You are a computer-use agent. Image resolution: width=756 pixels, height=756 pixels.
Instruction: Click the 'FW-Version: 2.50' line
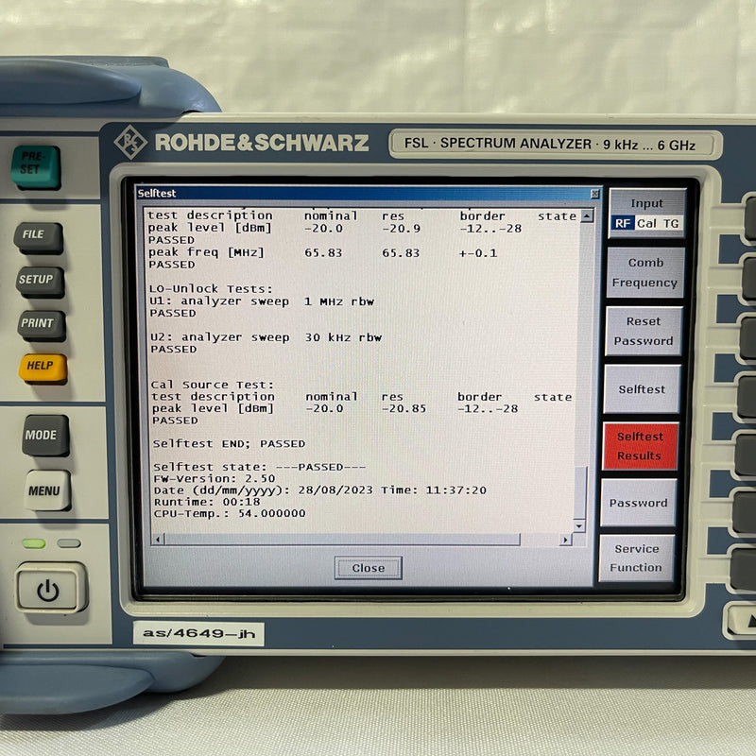click(x=215, y=478)
